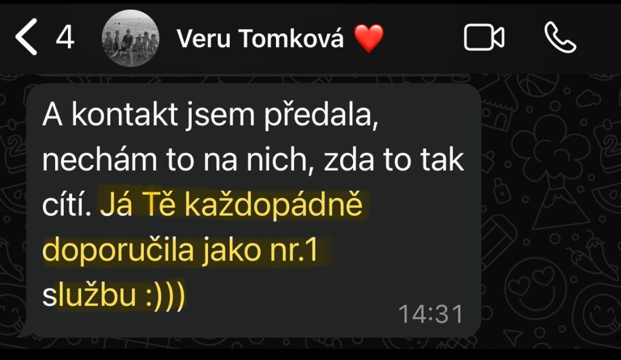621x360 pixels.
Task: Click highlighted text 'doporučila jako nr.1'
Action: point(181,250)
